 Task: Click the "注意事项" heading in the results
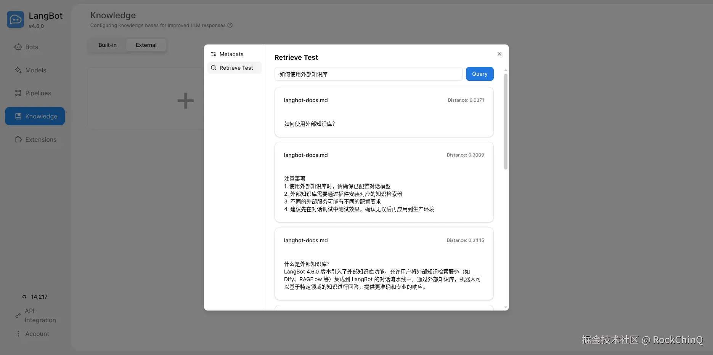(295, 179)
